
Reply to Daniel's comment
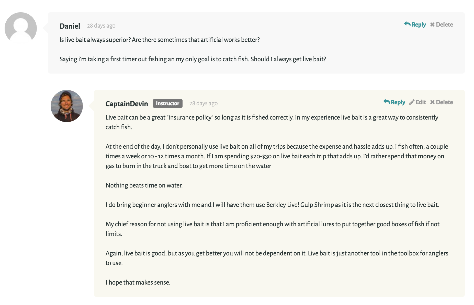pos(415,25)
